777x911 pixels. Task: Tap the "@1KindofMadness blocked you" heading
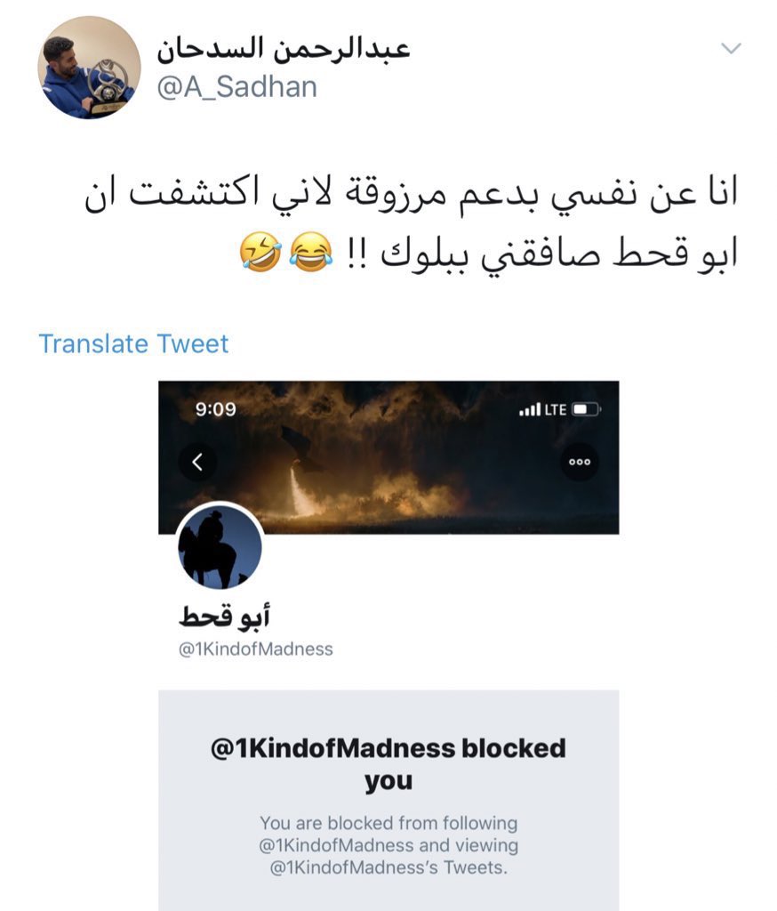(388, 763)
